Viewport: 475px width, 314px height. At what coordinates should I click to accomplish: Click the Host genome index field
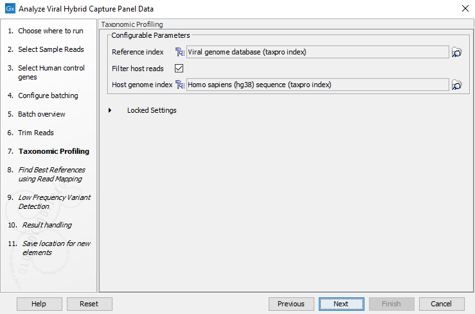click(x=317, y=85)
